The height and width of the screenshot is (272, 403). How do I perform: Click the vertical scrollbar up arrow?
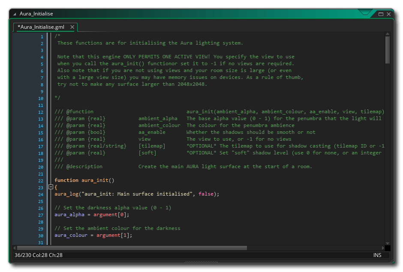(x=387, y=34)
